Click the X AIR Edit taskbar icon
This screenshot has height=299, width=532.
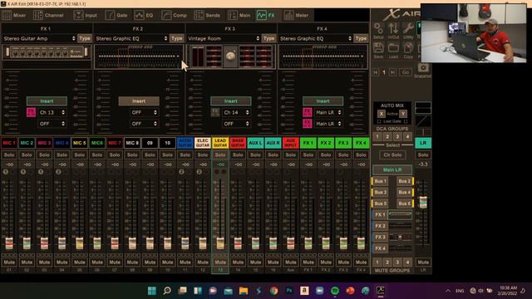[381, 291]
